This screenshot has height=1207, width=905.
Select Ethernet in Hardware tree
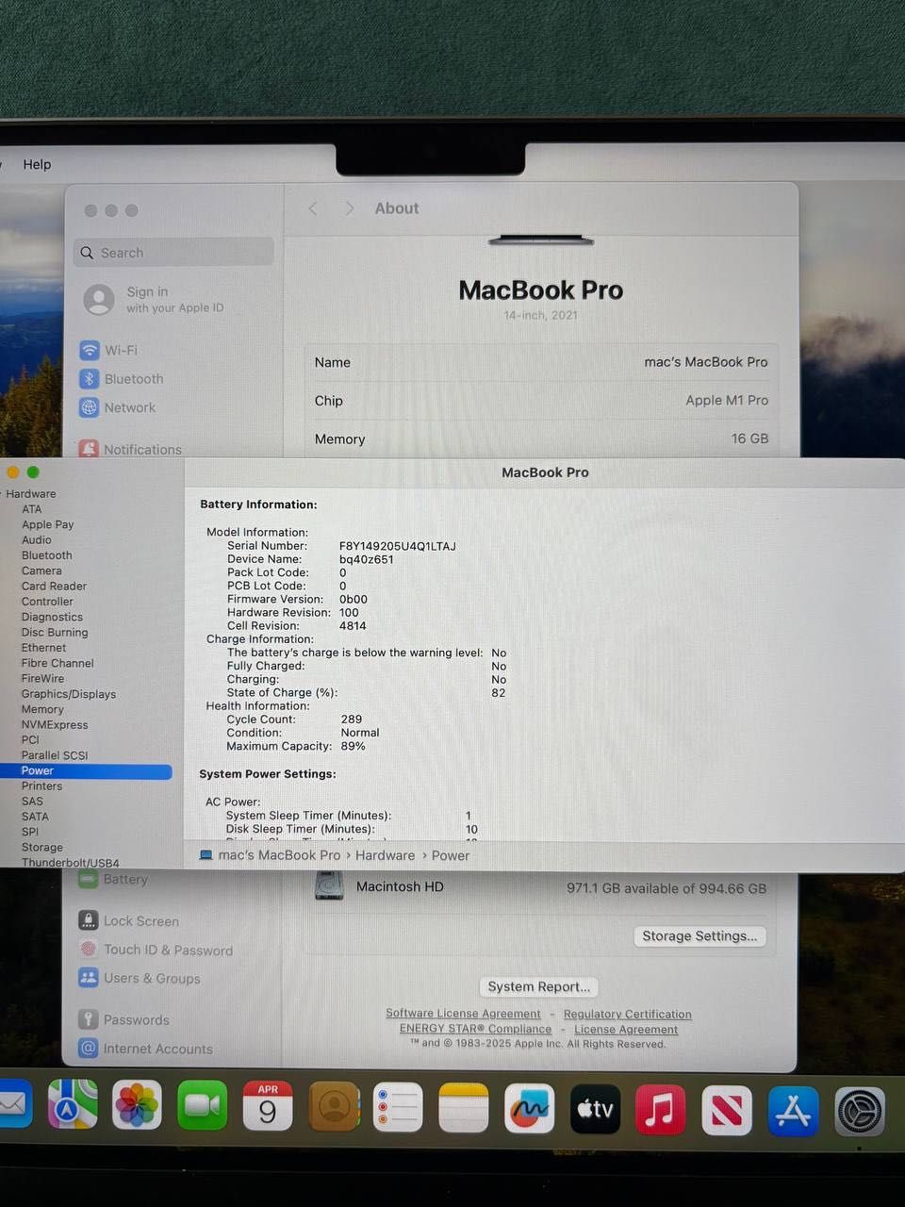pyautogui.click(x=43, y=648)
